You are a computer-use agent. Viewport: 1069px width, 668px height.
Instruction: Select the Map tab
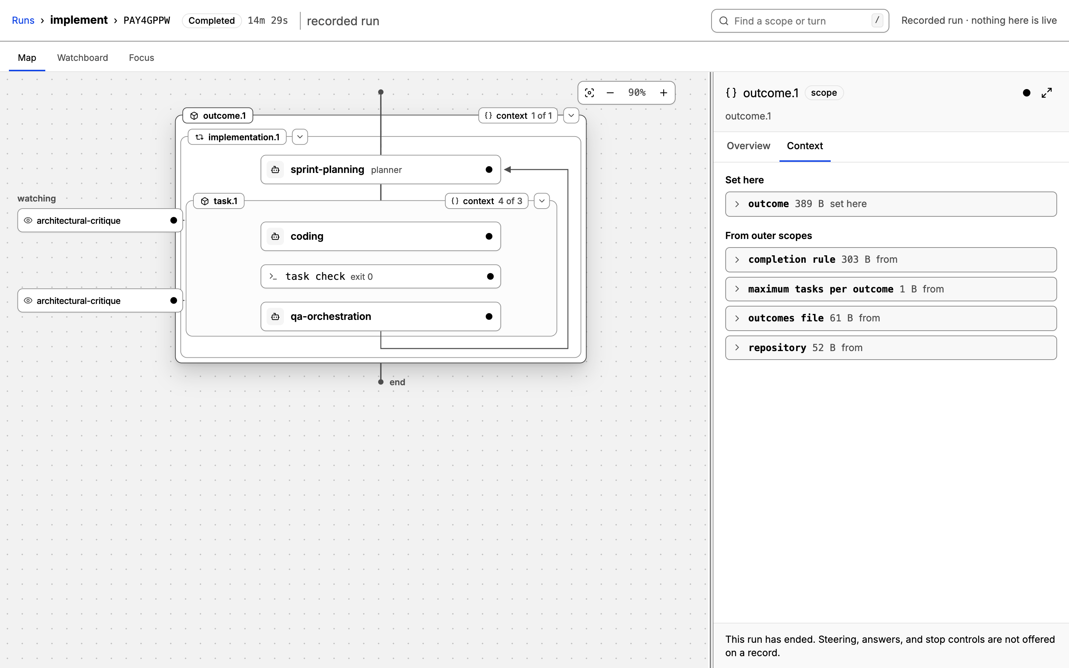point(27,58)
